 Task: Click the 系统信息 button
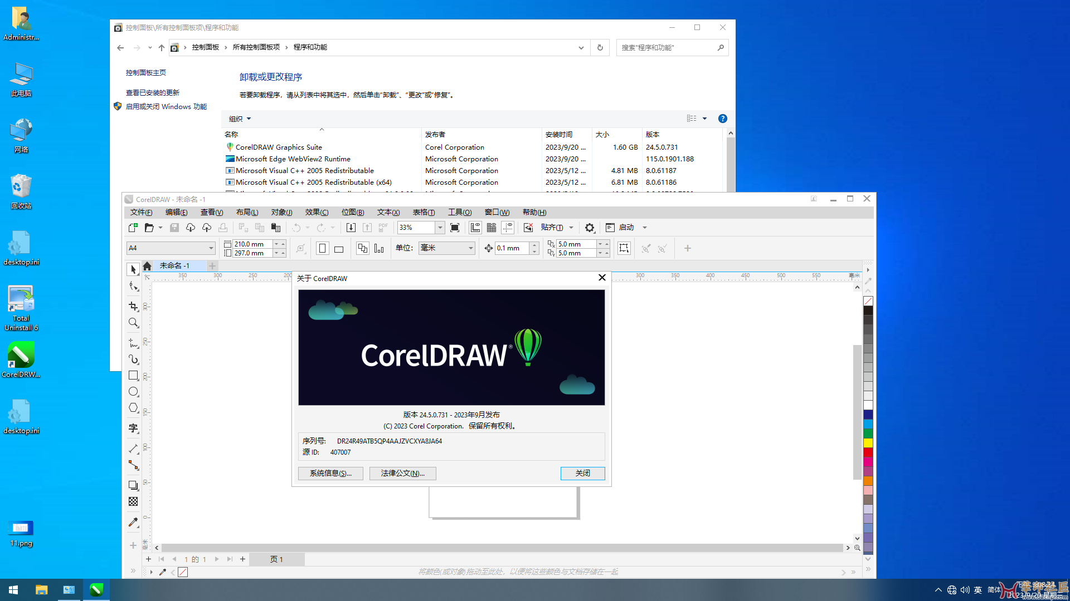point(330,473)
